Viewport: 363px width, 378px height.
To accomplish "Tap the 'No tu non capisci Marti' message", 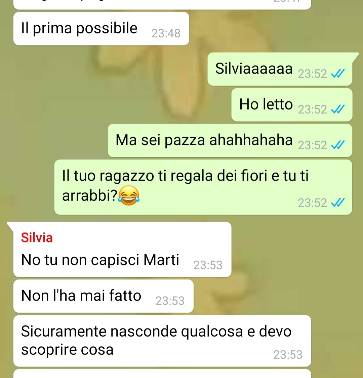I will [x=122, y=250].
